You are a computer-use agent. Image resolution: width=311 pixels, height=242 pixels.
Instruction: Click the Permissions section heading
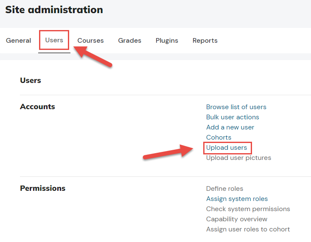pyautogui.click(x=43, y=188)
